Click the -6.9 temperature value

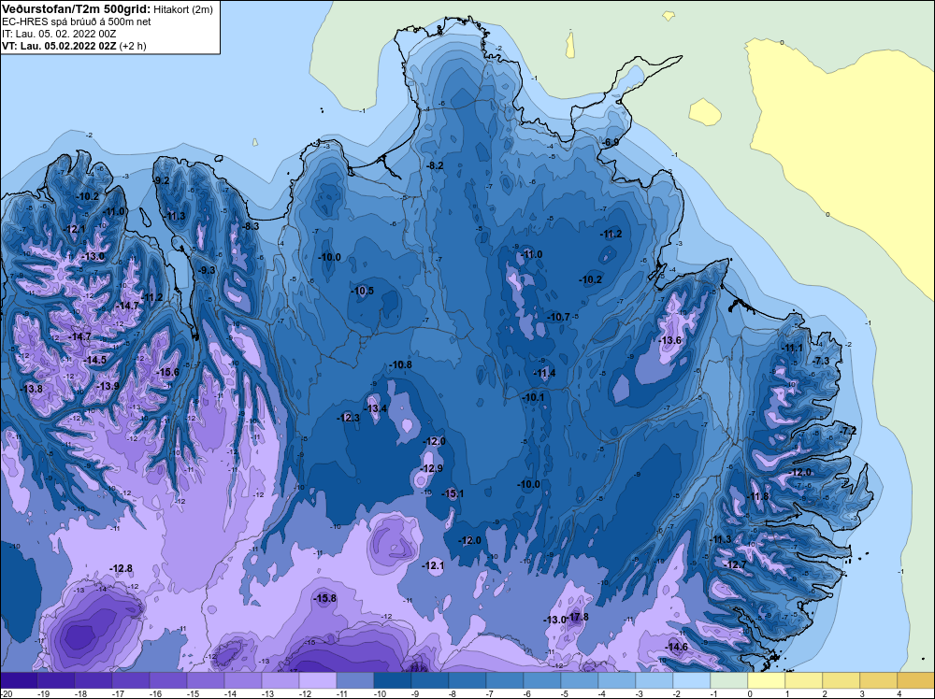pos(610,142)
